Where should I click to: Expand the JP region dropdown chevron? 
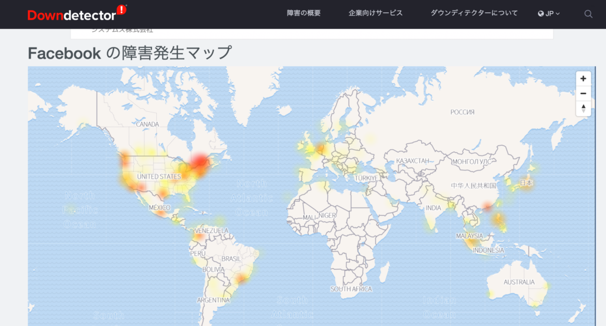tap(557, 14)
